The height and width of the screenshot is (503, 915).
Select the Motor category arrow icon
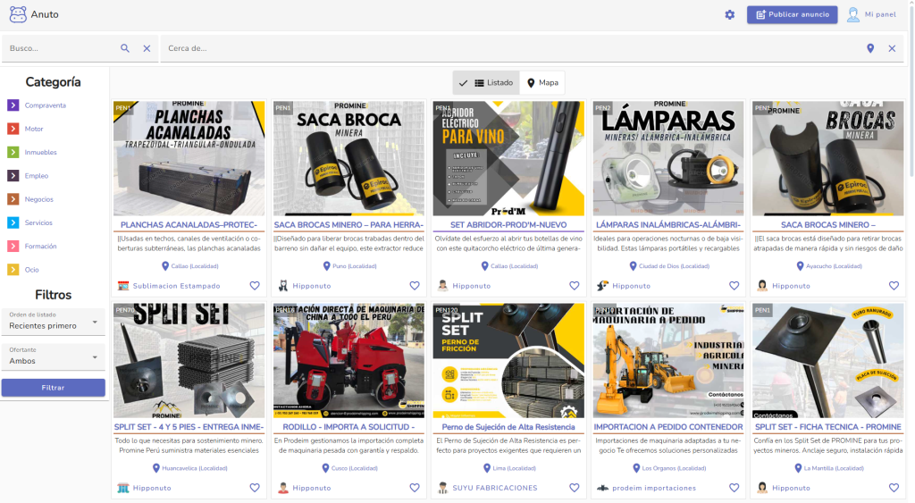click(x=13, y=129)
